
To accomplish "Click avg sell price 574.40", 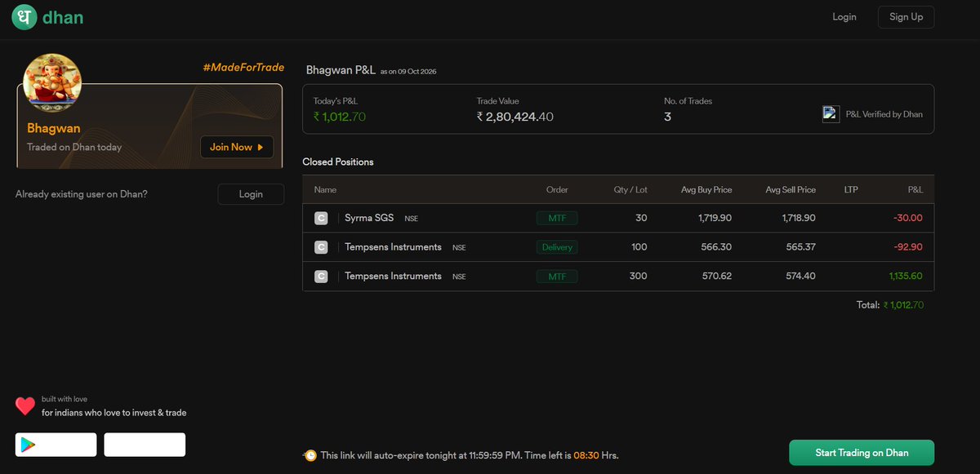I will point(800,277).
